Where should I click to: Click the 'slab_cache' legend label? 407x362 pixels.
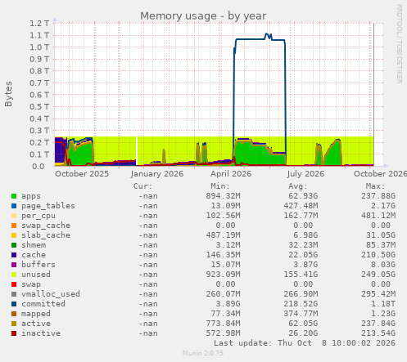(x=46, y=235)
